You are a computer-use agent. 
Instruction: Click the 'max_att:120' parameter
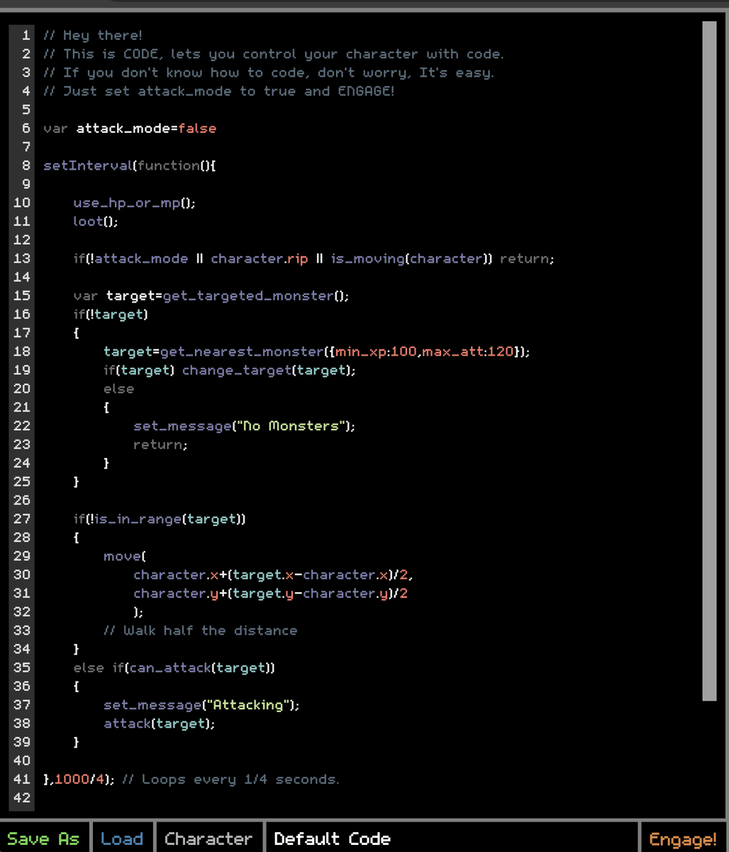coord(467,351)
